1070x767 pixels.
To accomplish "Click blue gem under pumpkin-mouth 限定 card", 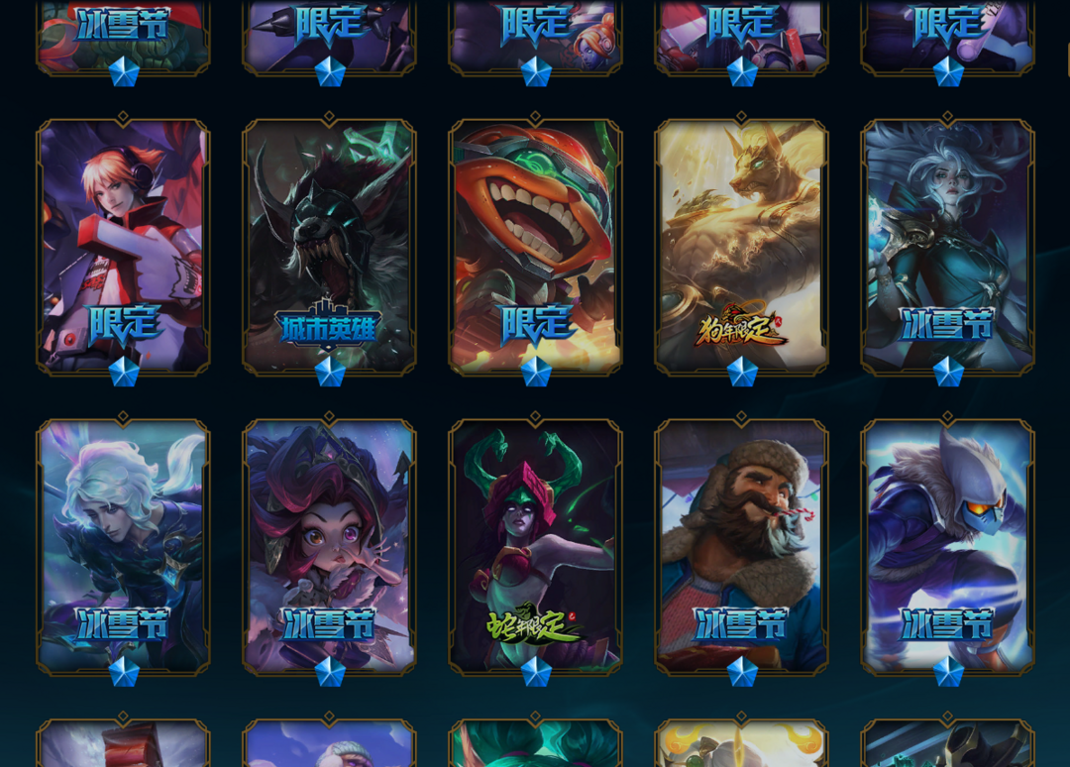I will click(x=536, y=372).
